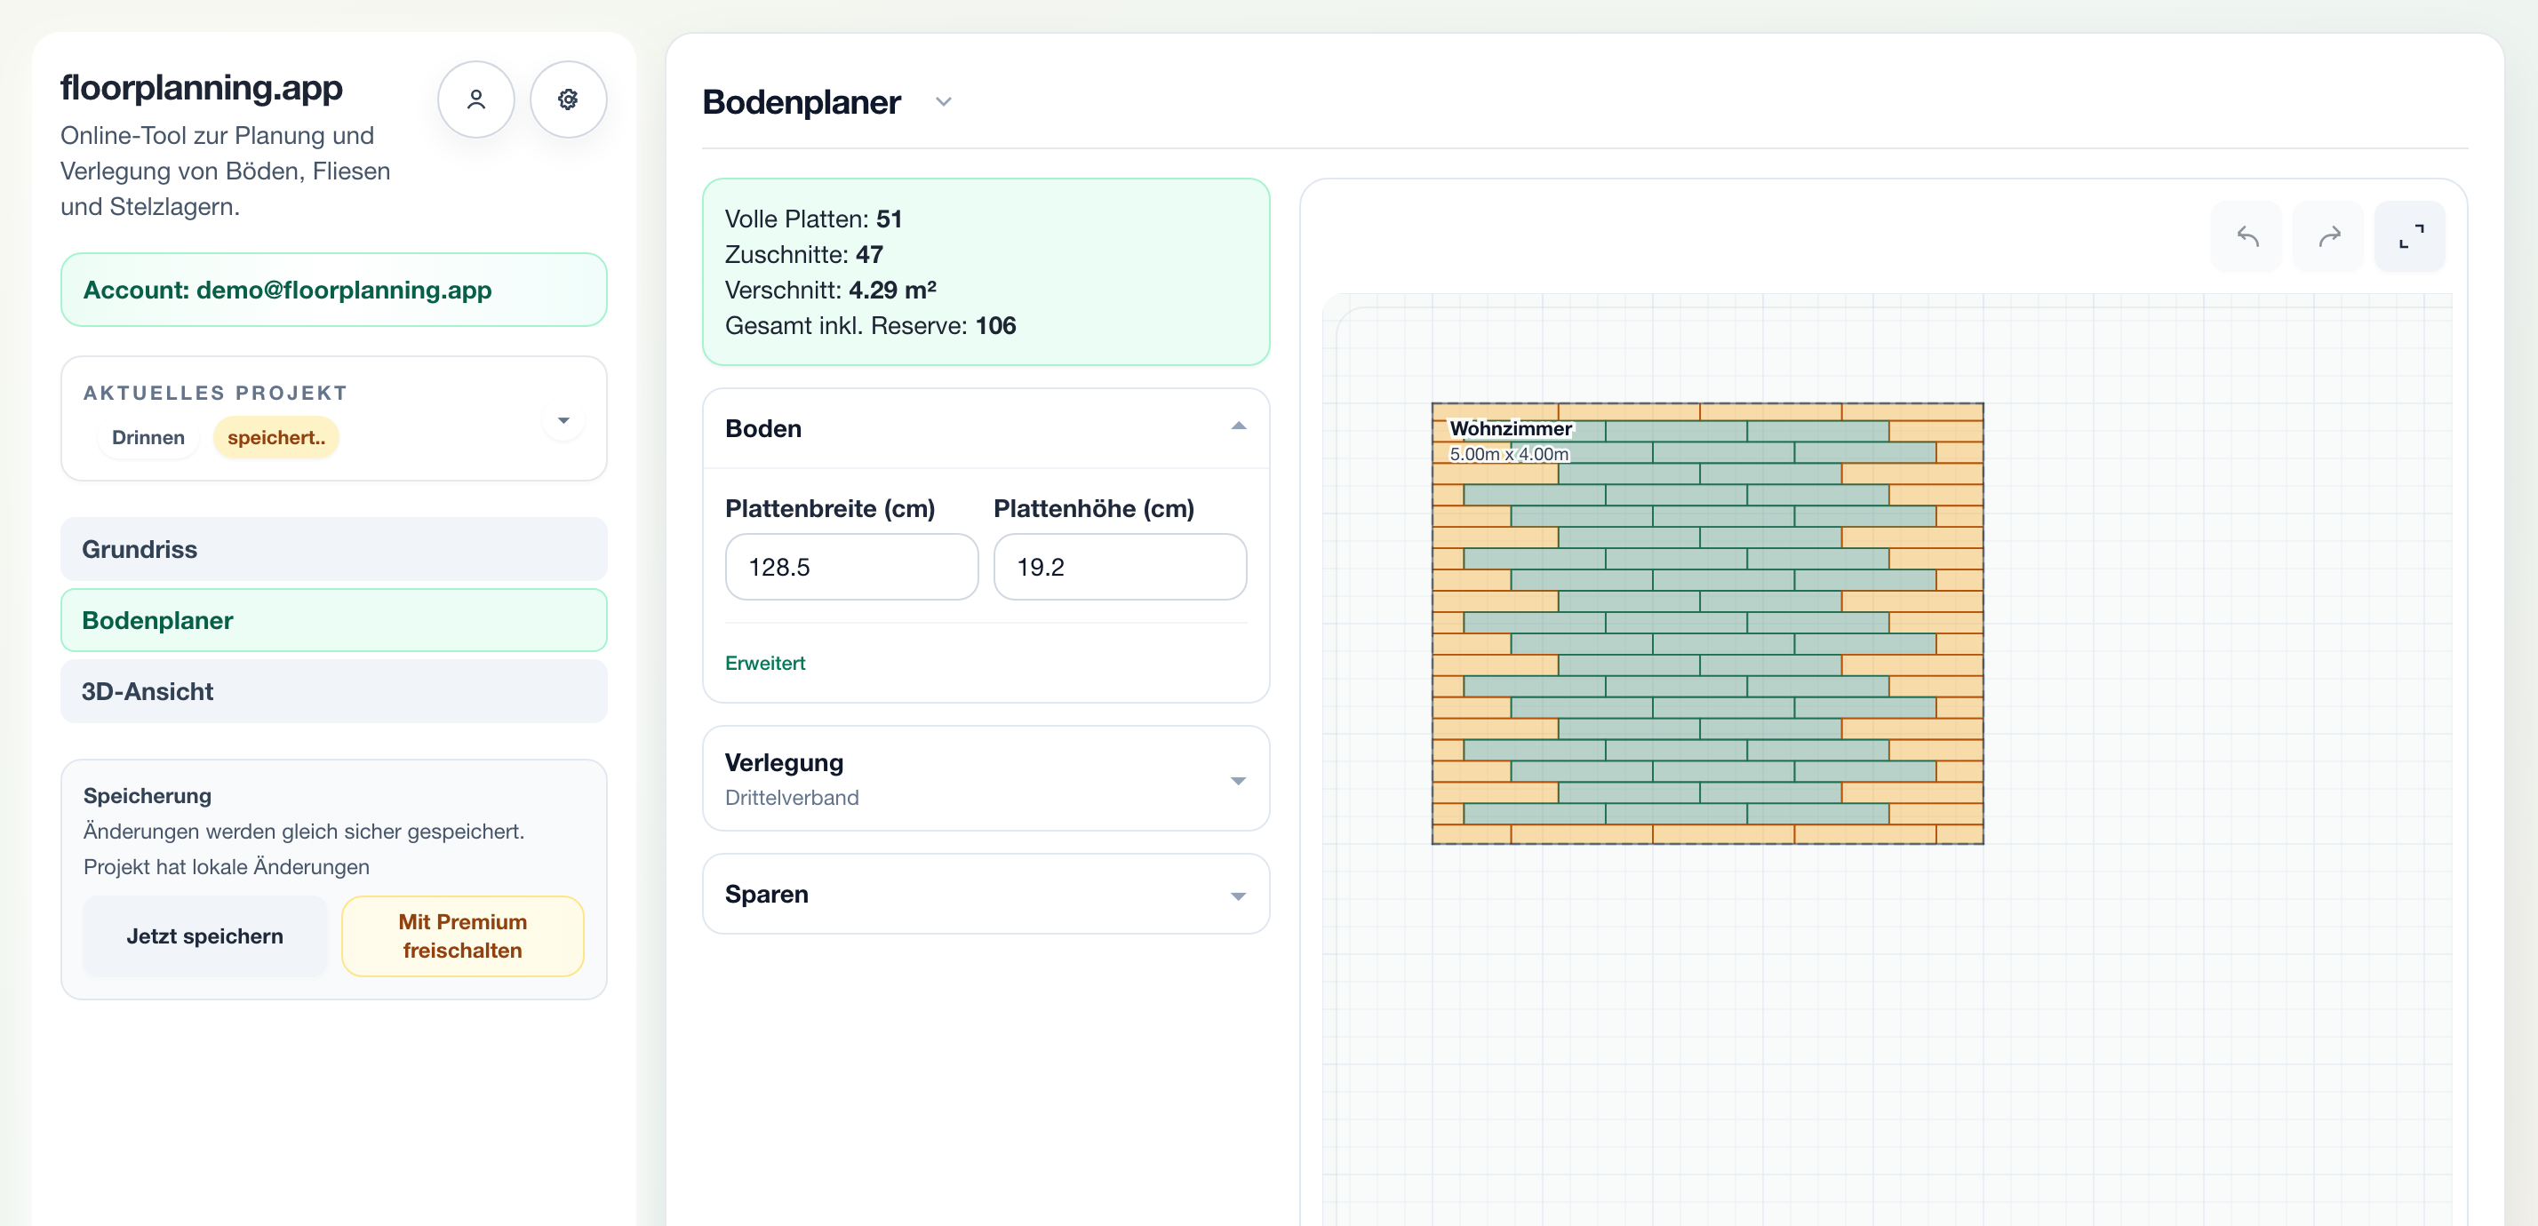Click the undo arrow in canvas toolbar
This screenshot has width=2538, height=1226.
(2247, 236)
